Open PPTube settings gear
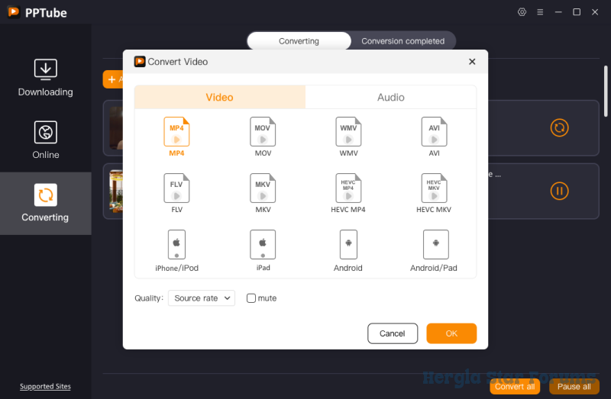 (522, 12)
